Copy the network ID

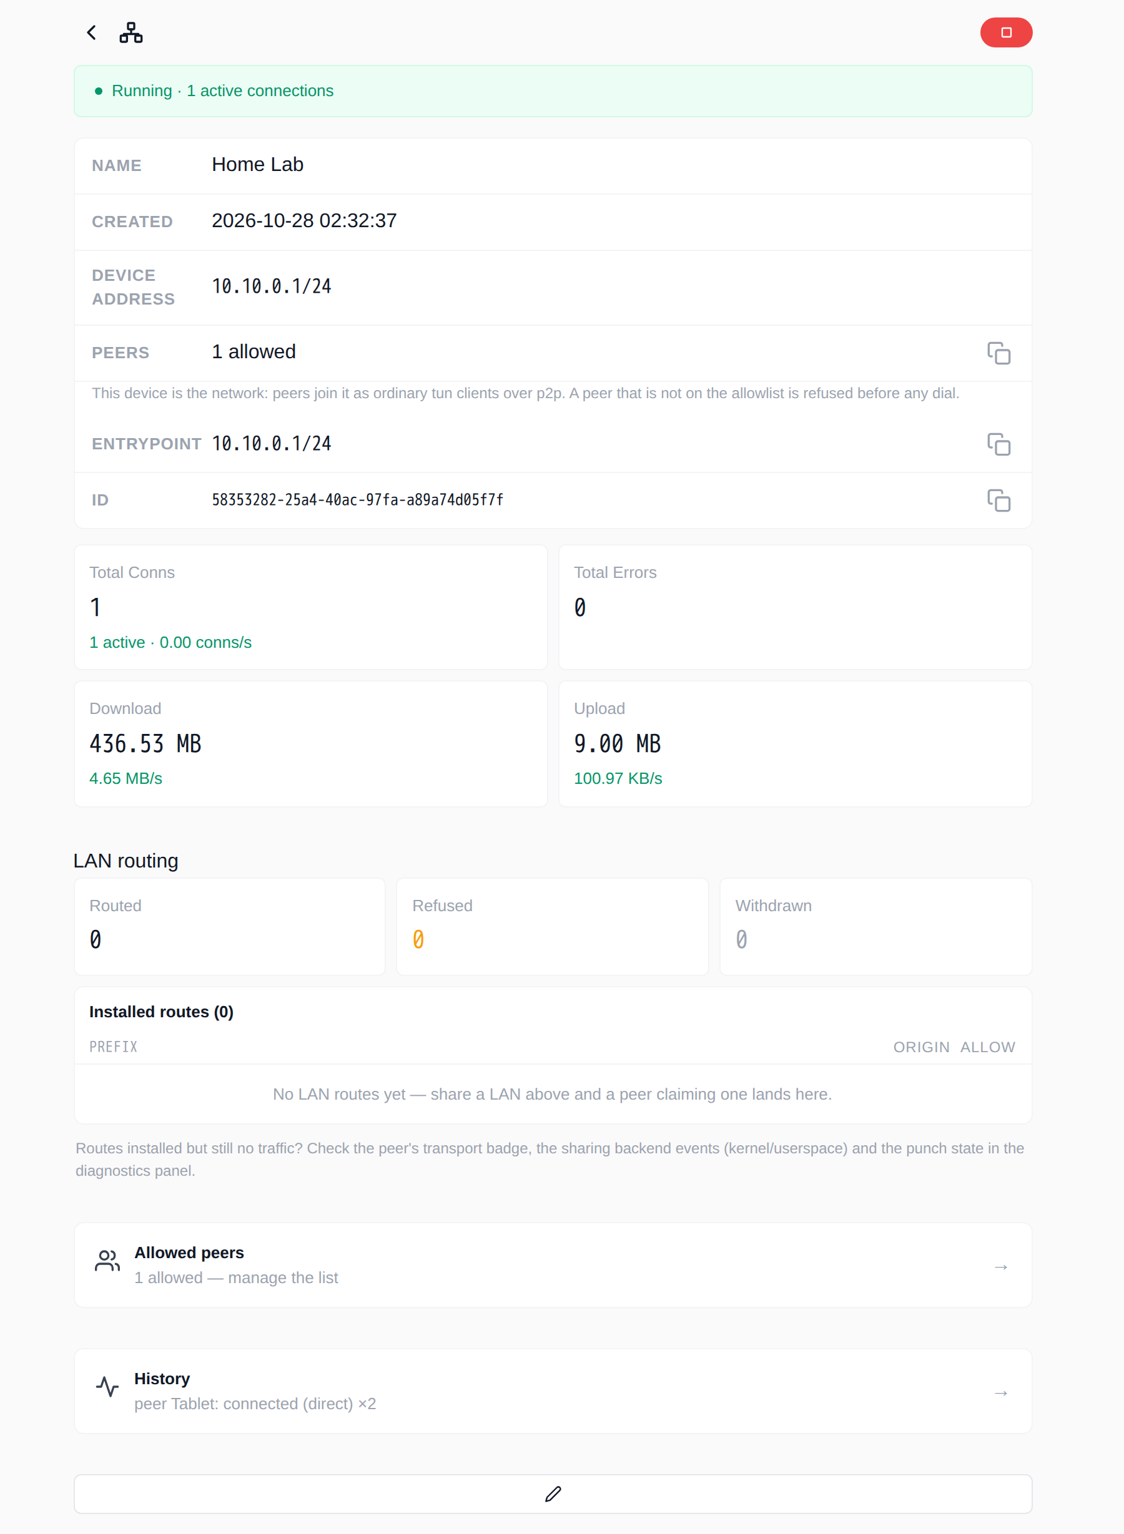click(x=998, y=500)
